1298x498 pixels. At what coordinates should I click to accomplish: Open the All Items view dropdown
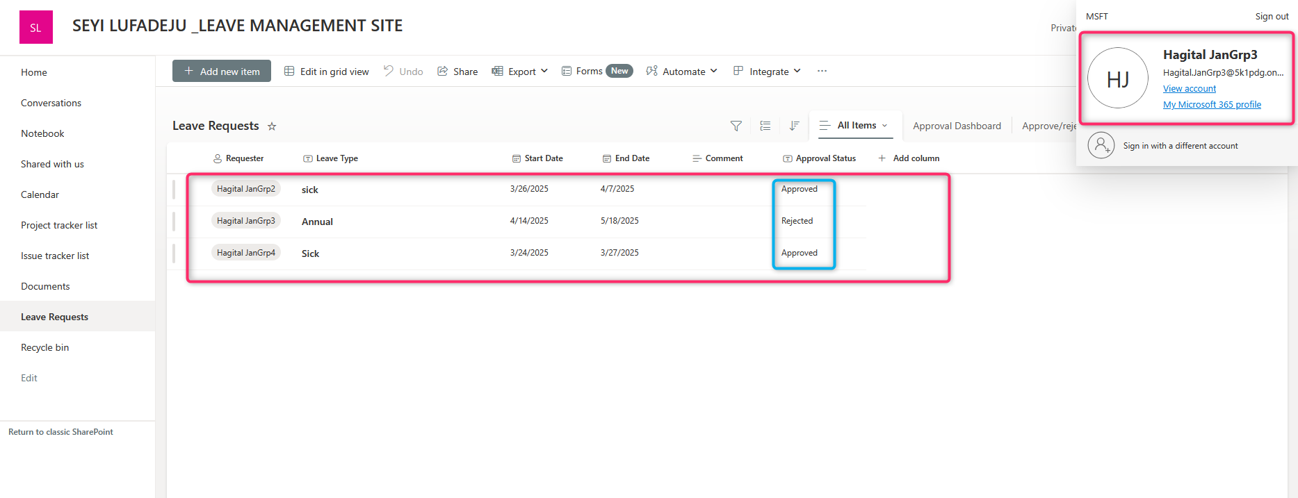pos(856,125)
